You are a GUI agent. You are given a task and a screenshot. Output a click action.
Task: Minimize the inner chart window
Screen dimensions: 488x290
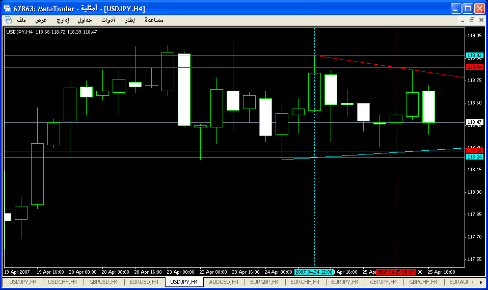tap(463, 20)
